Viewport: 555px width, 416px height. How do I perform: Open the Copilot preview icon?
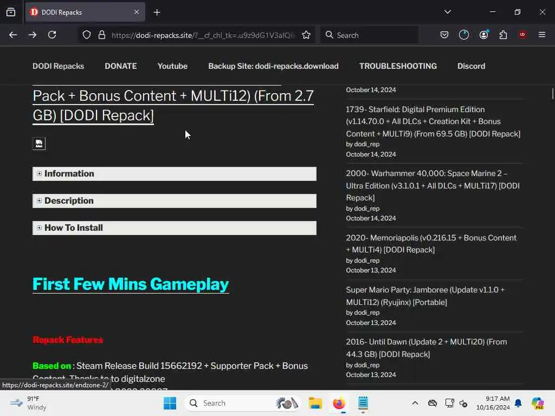[x=538, y=403]
